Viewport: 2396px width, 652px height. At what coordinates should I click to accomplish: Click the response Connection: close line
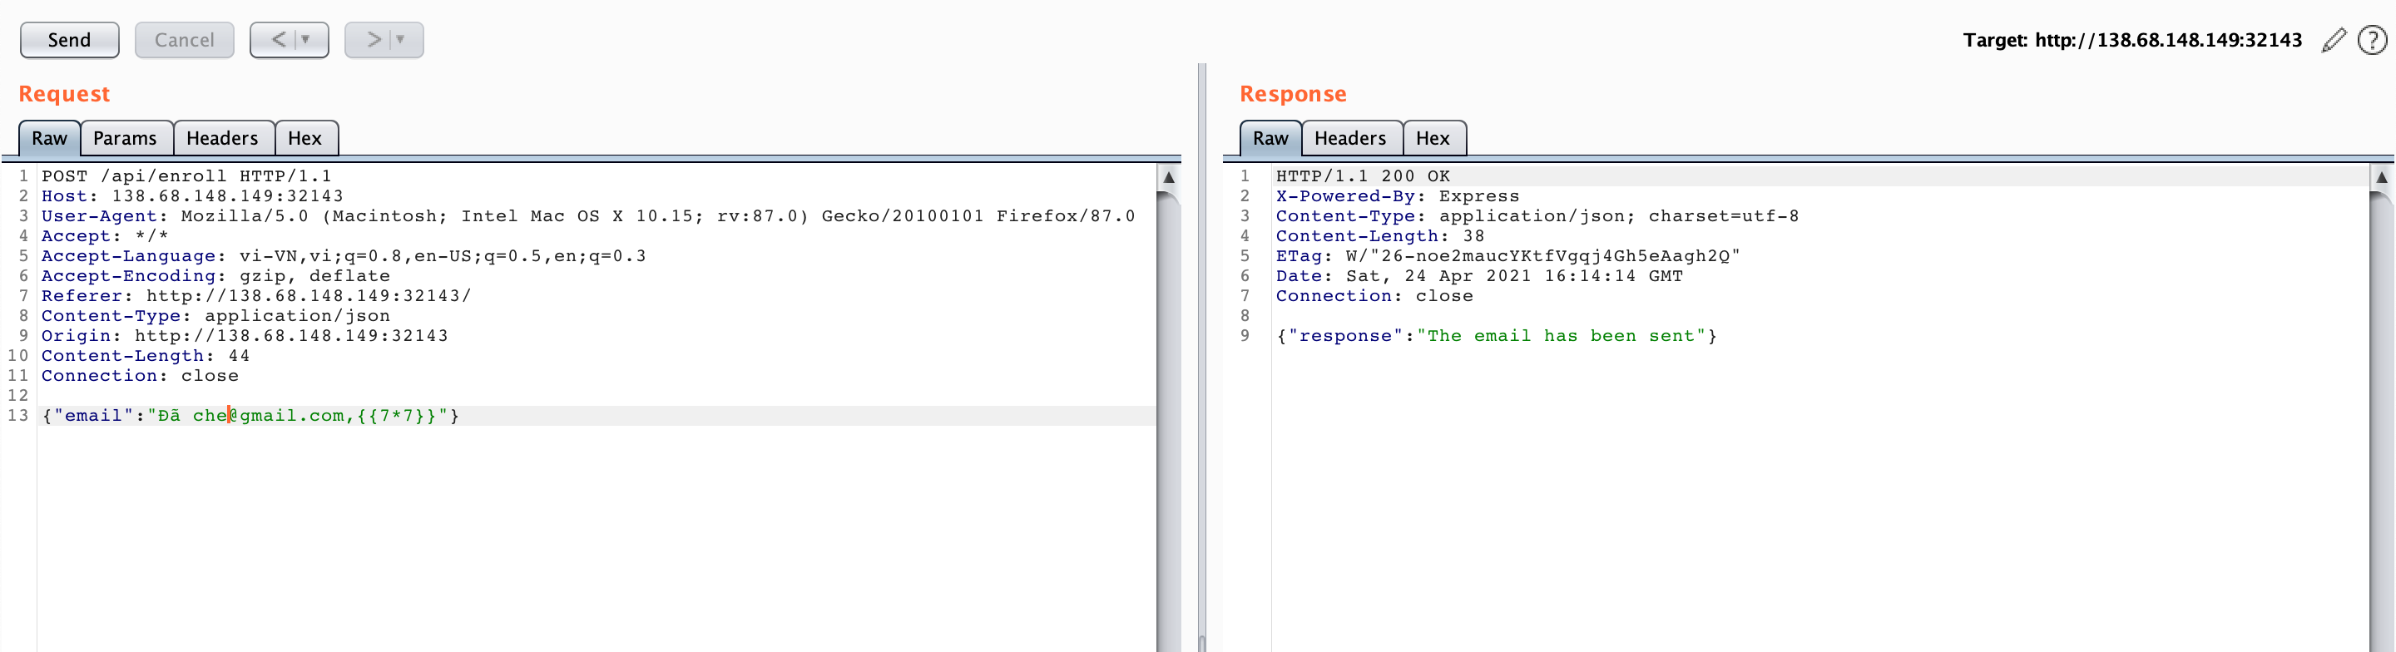click(1374, 296)
